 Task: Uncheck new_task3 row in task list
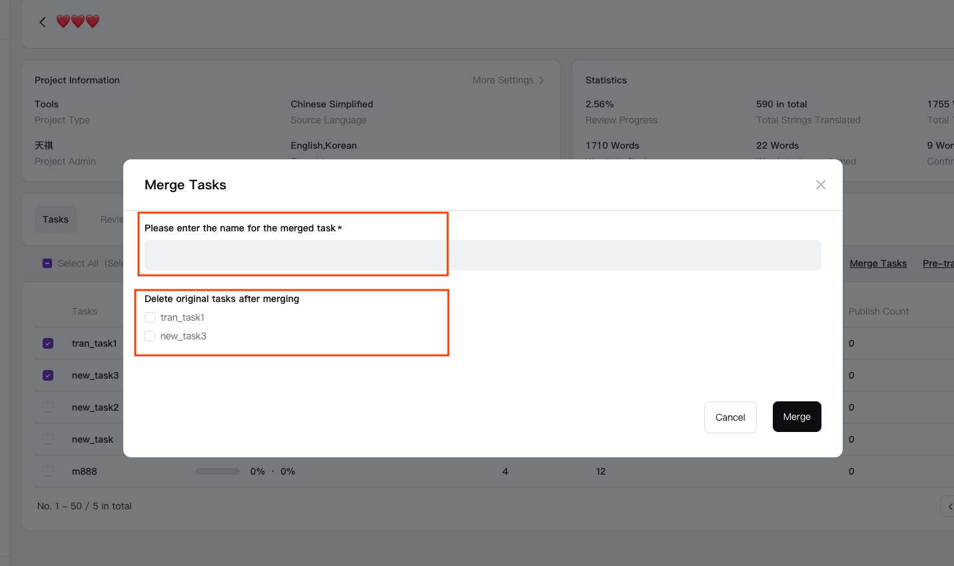point(48,375)
